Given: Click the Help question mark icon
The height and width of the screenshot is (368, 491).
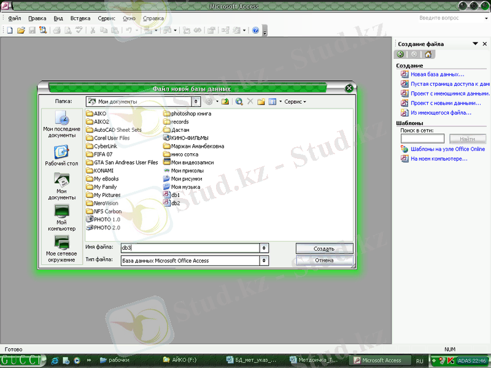Looking at the screenshot, I should [255, 30].
